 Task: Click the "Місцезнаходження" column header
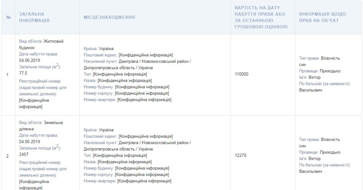point(109,17)
